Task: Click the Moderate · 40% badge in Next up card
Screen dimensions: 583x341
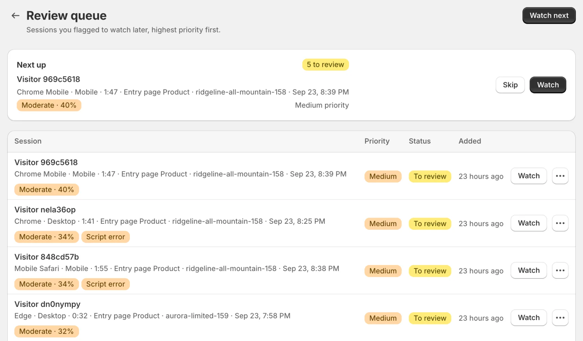Action: click(49, 105)
